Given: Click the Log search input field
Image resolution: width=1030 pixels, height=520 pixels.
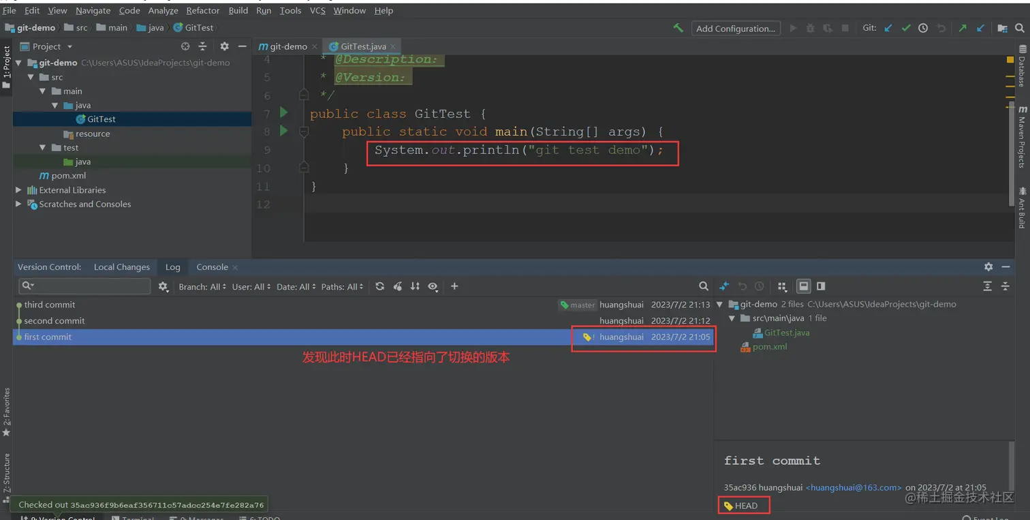Looking at the screenshot, I should (x=84, y=286).
